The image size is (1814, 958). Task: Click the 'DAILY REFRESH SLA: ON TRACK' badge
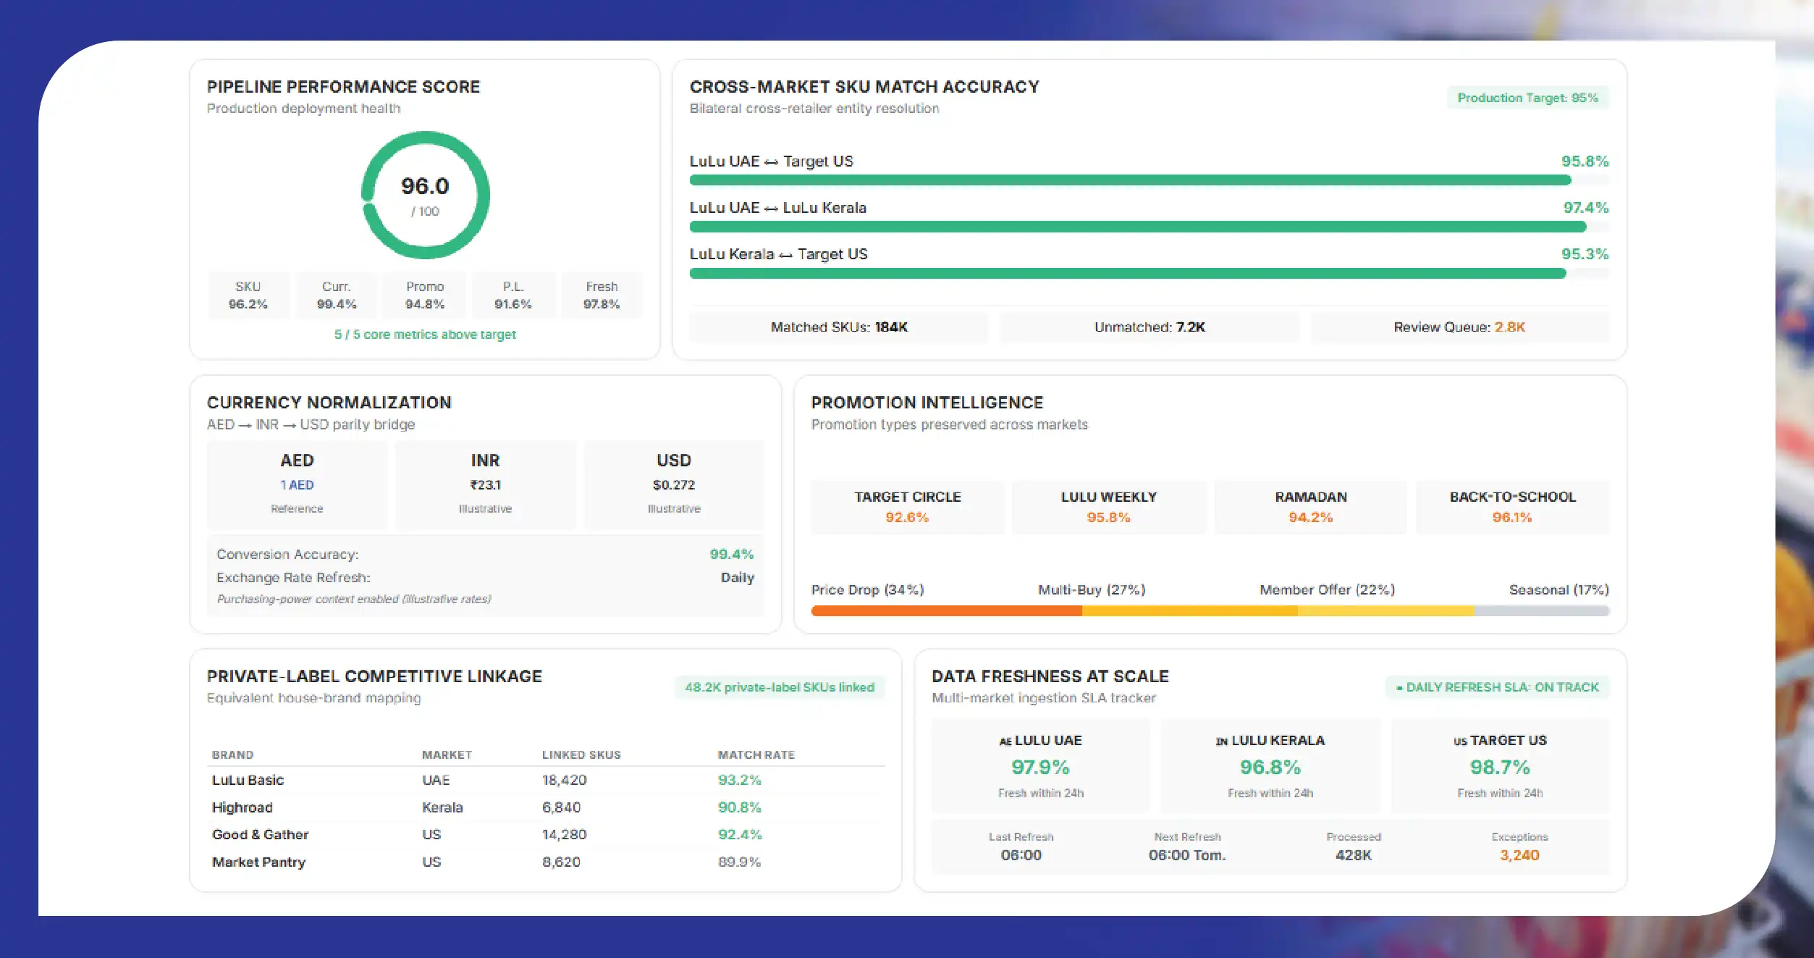click(x=1497, y=687)
